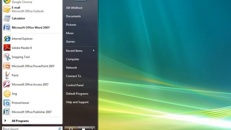Click All Programs label
The image size is (231, 130).
[20, 121]
